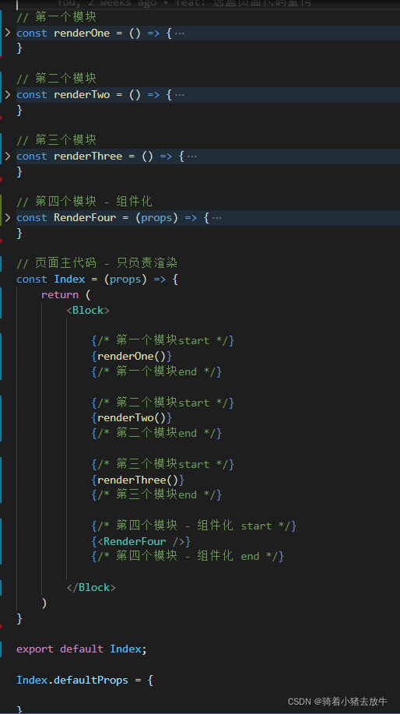
Task: Place cursor on comment '// 页面主代码 - 只负责渲染'
Action: click(97, 262)
